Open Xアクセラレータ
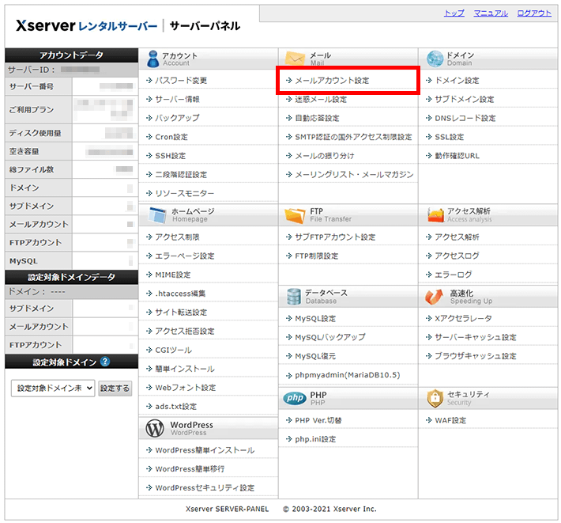 point(463,318)
